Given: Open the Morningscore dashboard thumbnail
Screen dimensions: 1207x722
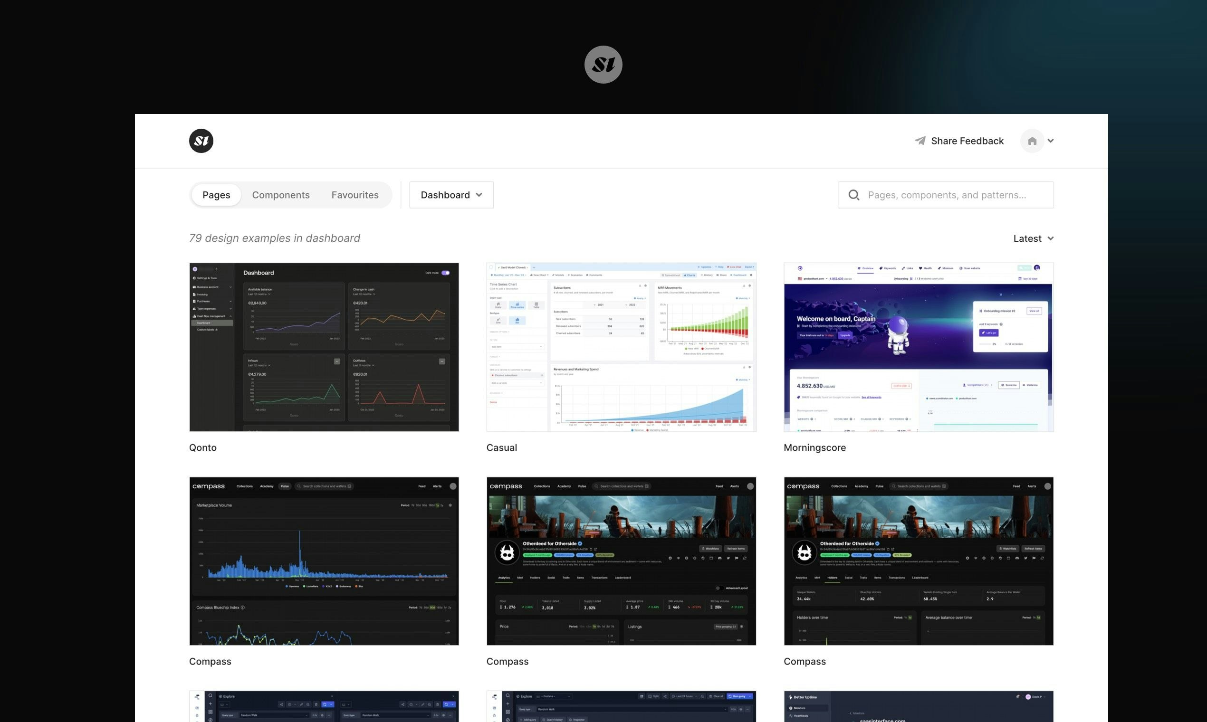Looking at the screenshot, I should [919, 347].
